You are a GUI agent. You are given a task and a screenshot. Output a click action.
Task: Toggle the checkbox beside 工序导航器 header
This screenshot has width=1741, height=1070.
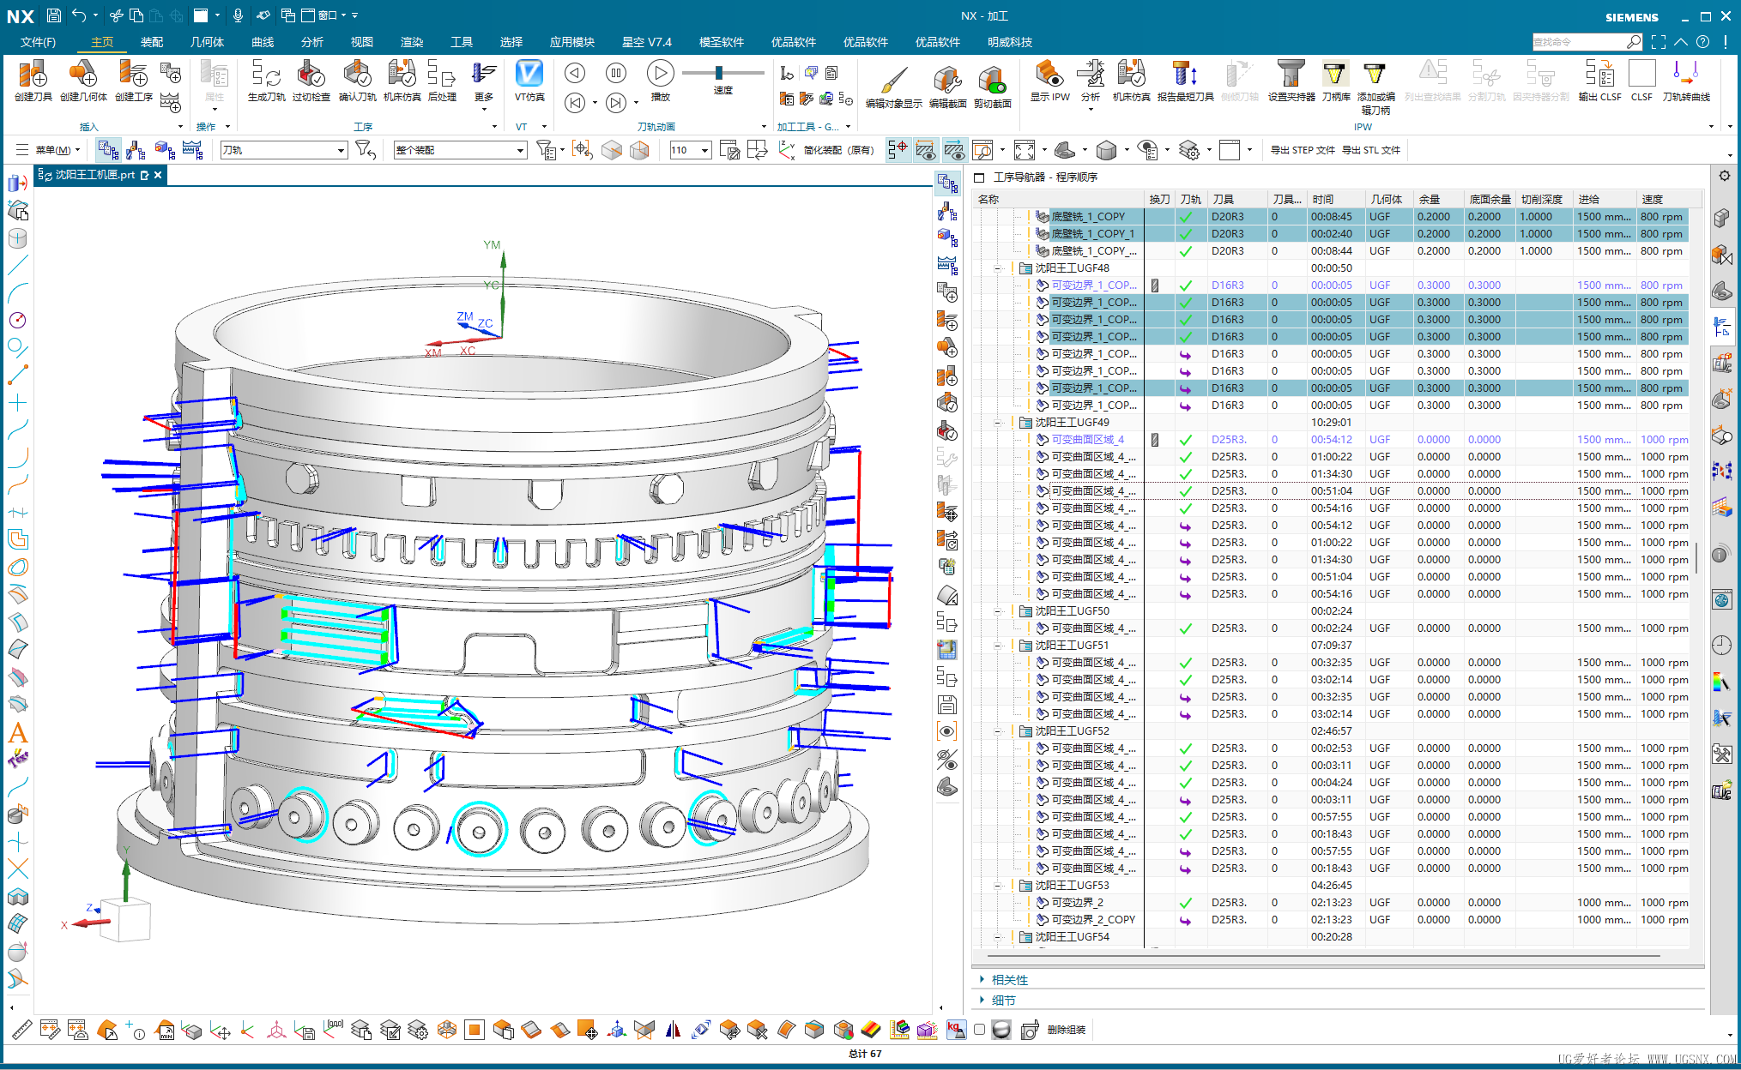(x=979, y=177)
